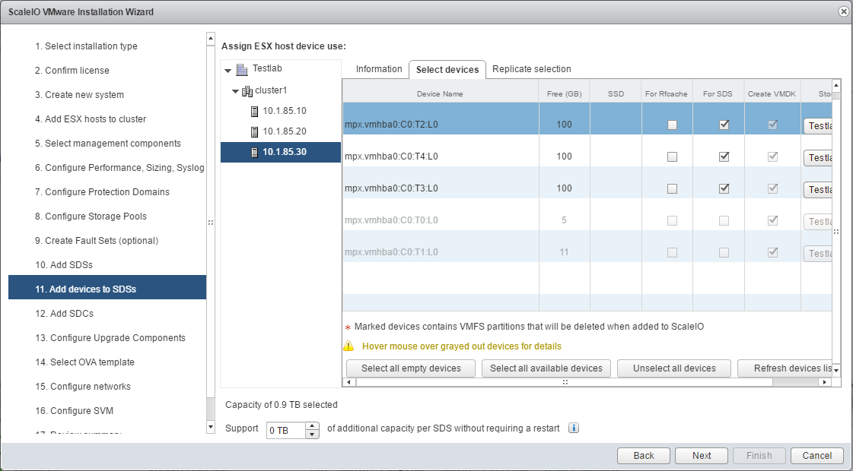
Task: Click the cluster1 cluster icon
Action: pyautogui.click(x=247, y=90)
